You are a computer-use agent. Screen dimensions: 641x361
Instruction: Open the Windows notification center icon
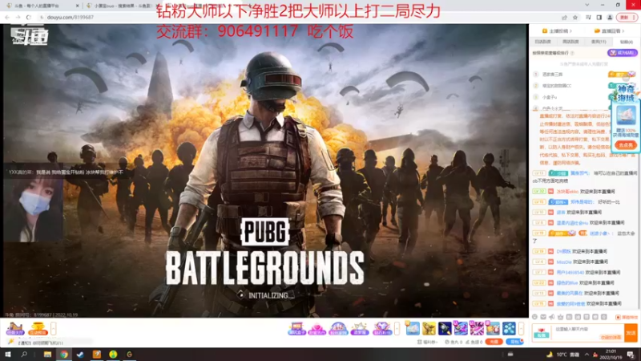click(631, 355)
